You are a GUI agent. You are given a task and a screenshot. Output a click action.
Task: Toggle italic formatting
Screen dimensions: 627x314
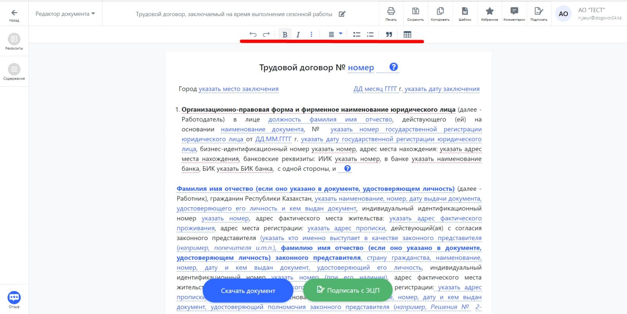tap(298, 34)
